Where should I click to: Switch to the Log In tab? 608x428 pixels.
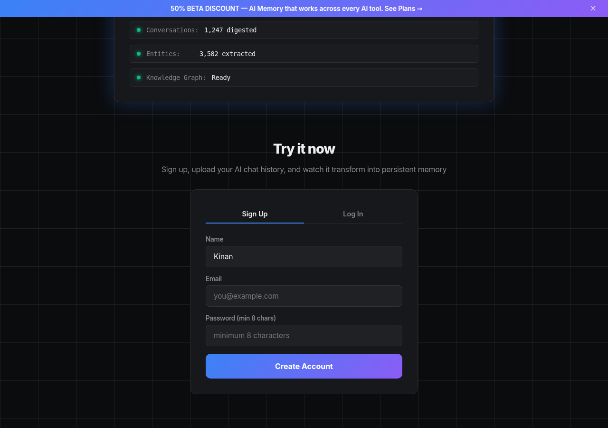click(x=353, y=214)
